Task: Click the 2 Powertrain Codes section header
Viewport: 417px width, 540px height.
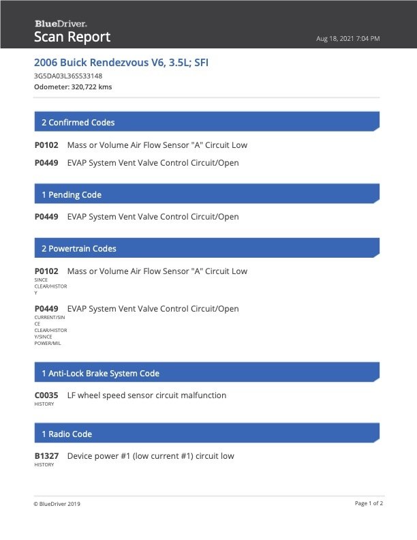Action: click(x=78, y=249)
